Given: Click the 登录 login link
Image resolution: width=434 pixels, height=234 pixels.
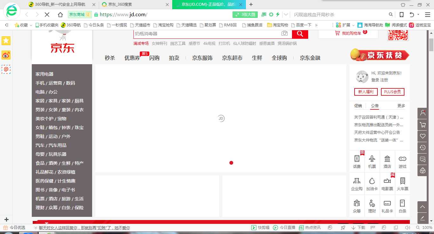Looking at the screenshot, I should coord(375,80).
